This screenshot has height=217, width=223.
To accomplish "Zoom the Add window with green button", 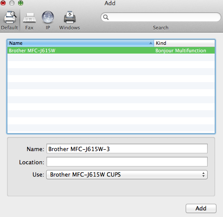I will (x=21, y=3).
